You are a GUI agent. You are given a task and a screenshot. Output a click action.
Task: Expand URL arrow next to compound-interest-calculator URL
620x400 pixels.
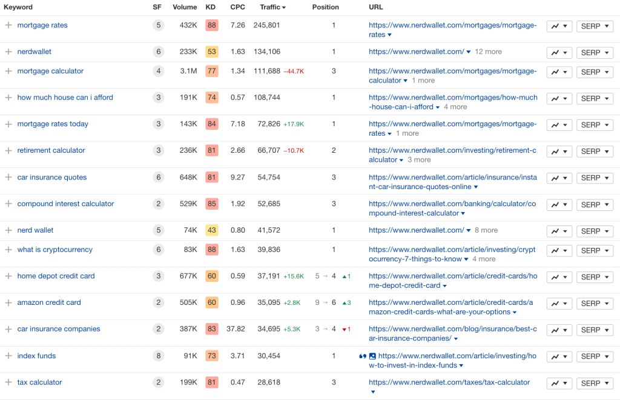(463, 214)
